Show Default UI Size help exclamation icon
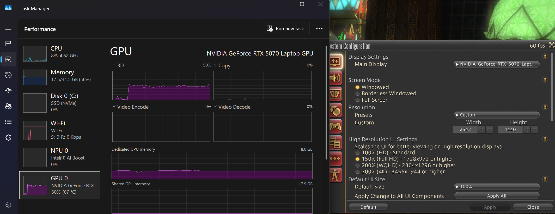The height and width of the screenshot is (214, 555). (545, 179)
